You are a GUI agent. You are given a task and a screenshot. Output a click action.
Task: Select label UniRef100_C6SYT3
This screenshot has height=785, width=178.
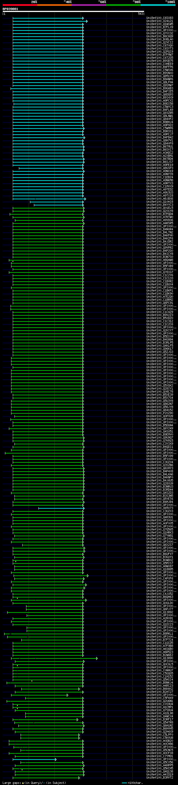click(160, 48)
